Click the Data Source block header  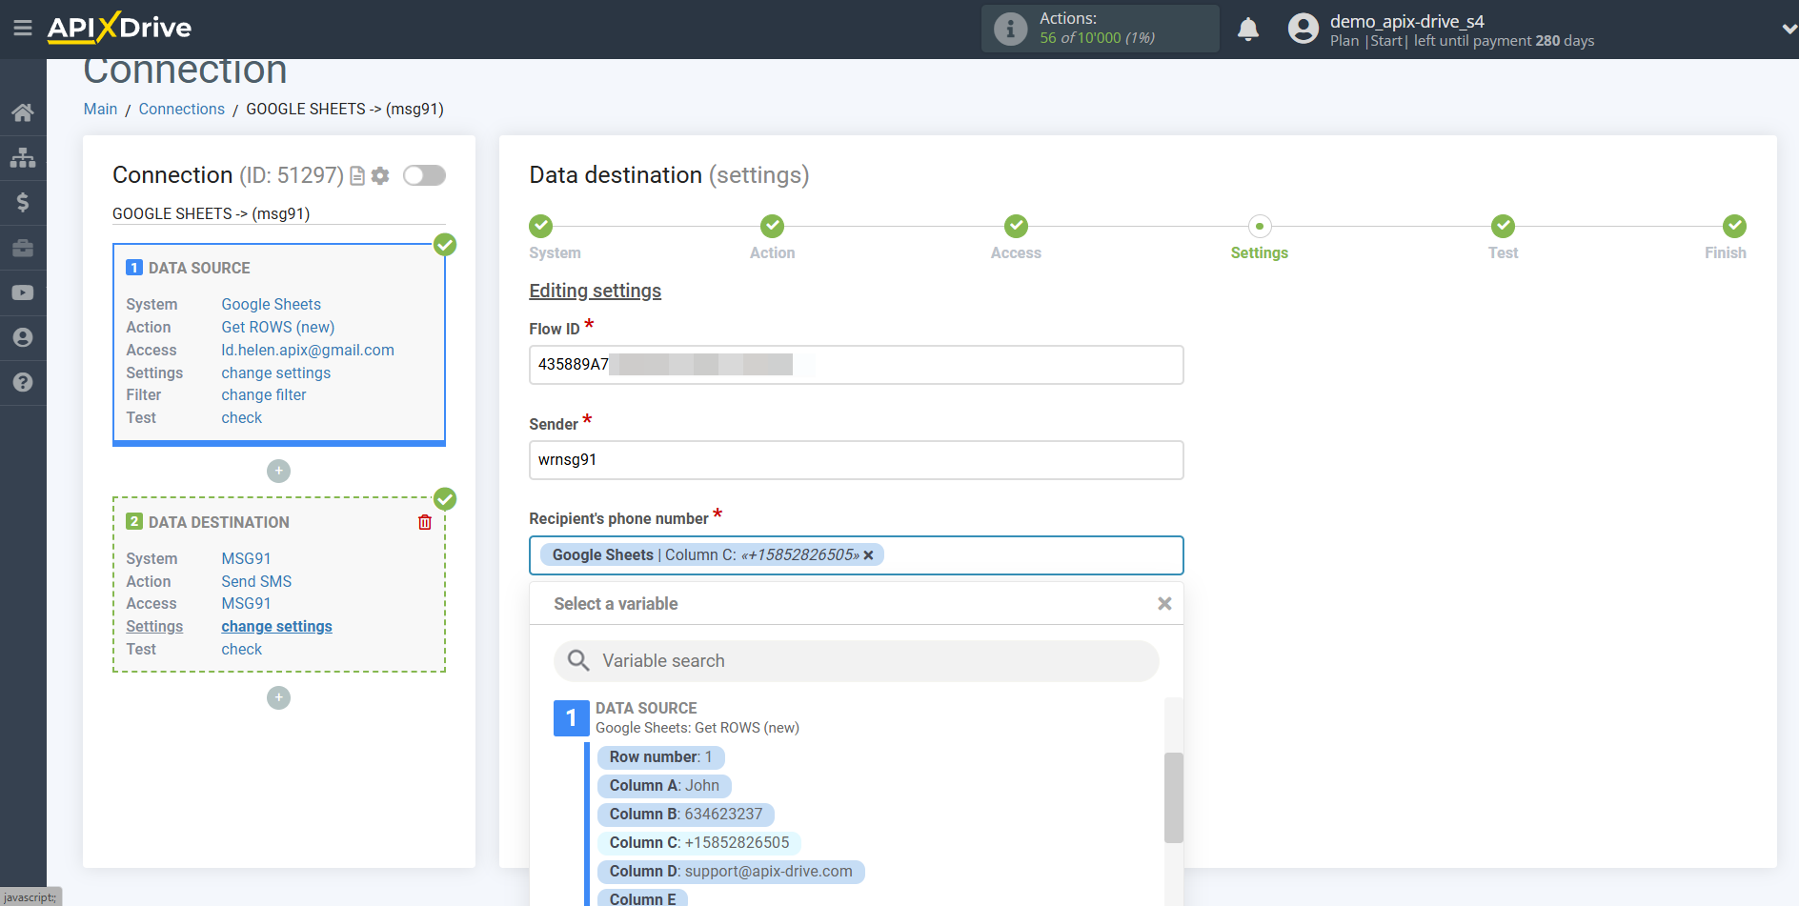point(199,269)
